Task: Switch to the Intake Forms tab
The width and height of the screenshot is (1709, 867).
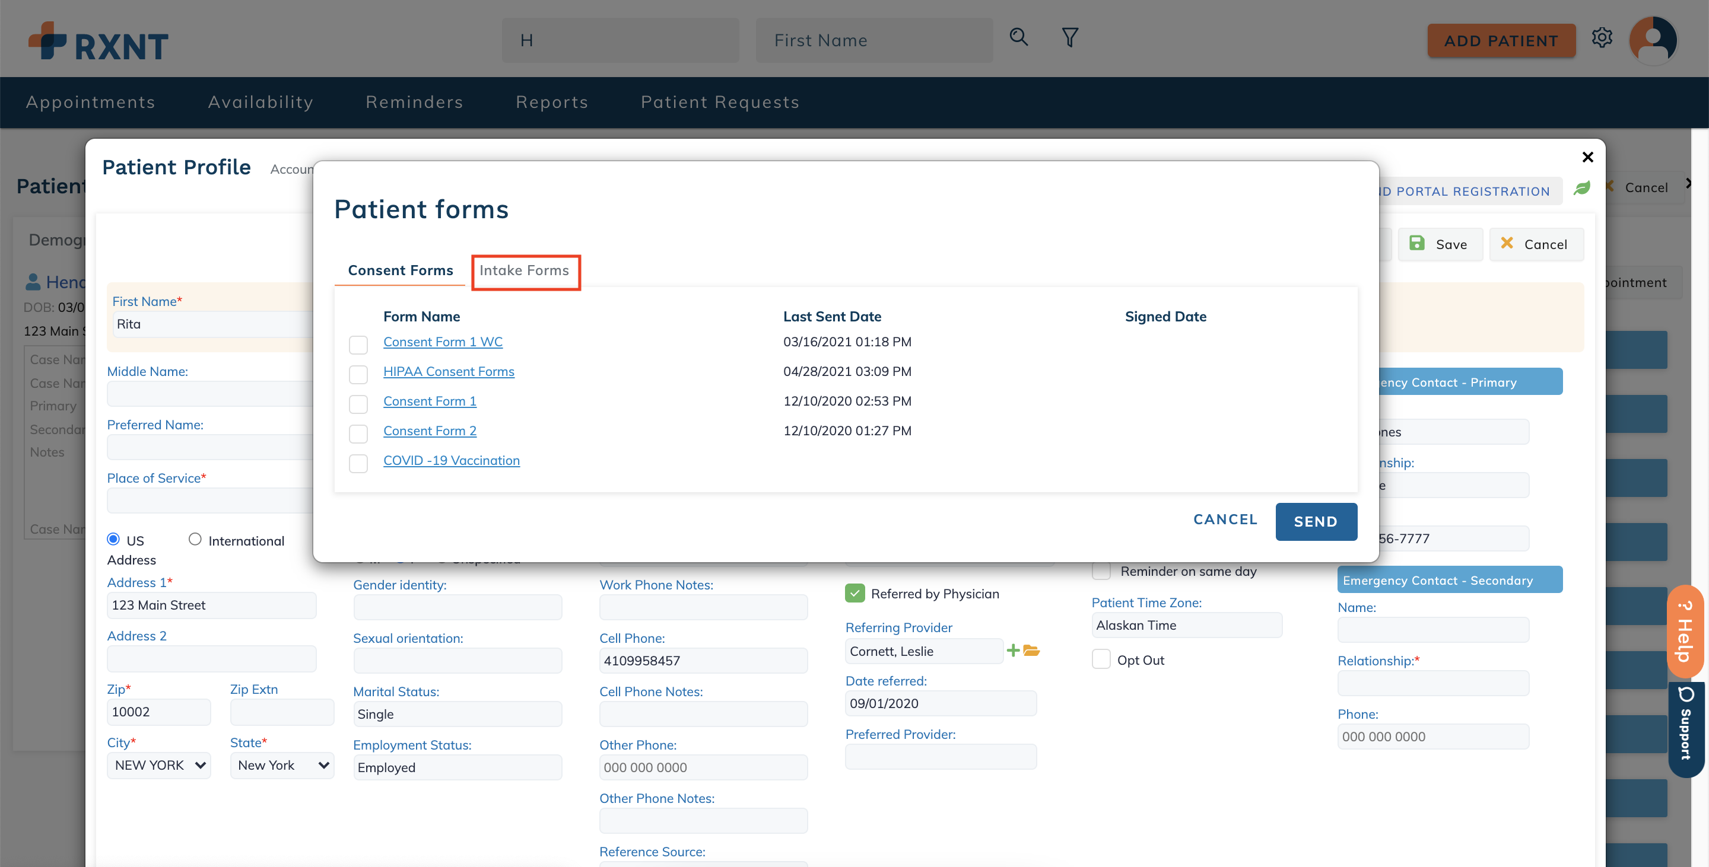Action: tap(524, 270)
